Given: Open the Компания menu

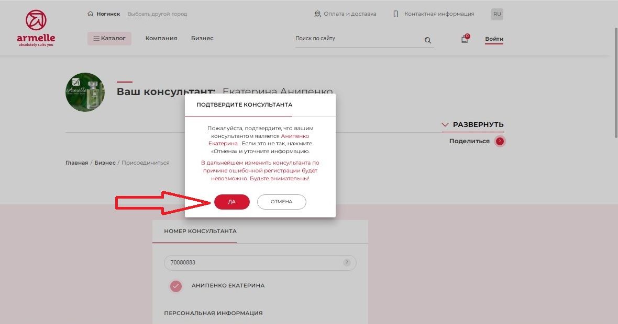Looking at the screenshot, I should pos(161,39).
